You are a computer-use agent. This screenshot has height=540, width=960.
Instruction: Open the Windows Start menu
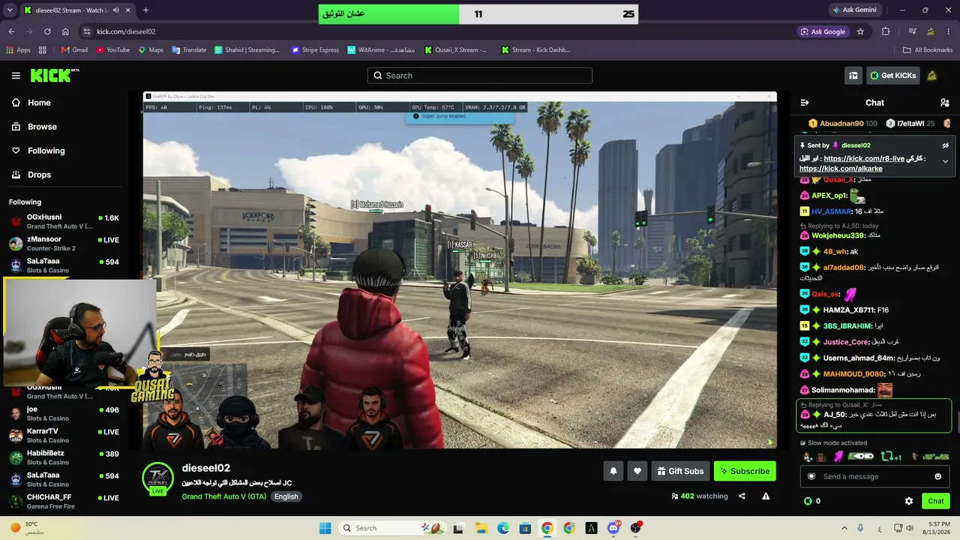coord(325,528)
